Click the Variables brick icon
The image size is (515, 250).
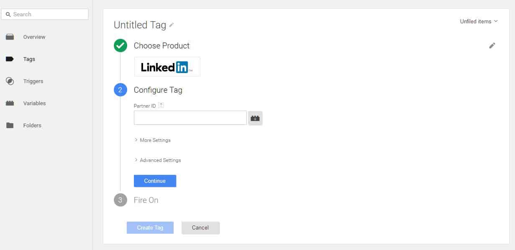pos(10,103)
